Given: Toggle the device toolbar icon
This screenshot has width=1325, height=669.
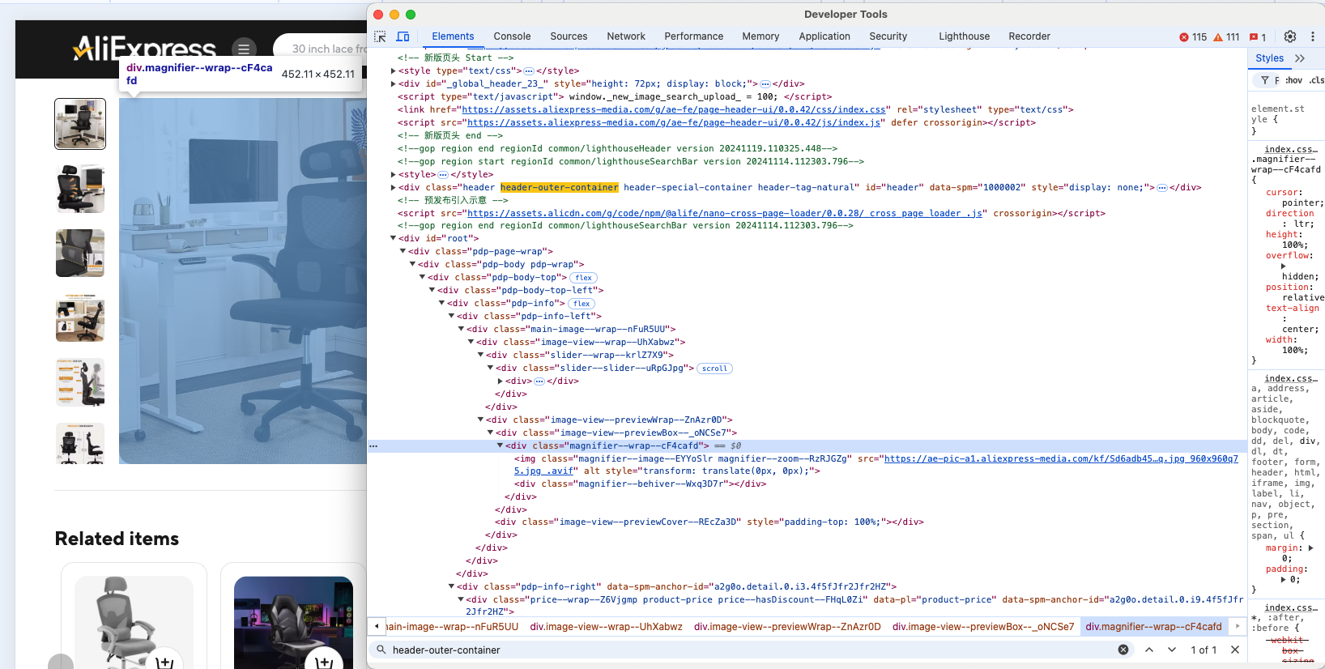Looking at the screenshot, I should [403, 36].
